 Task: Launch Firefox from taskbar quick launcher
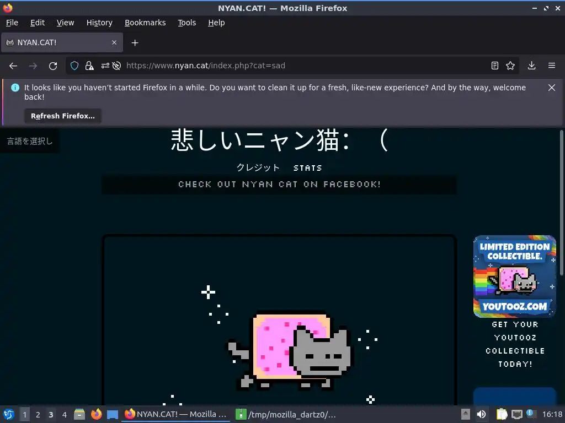[x=96, y=414]
